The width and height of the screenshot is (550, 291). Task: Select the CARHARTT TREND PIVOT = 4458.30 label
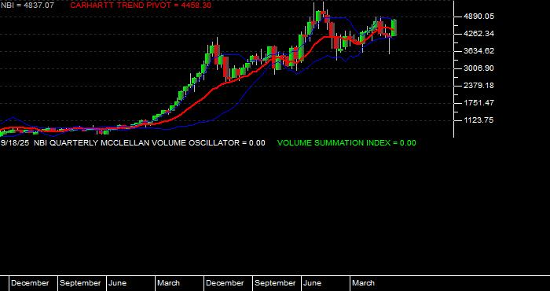point(141,6)
